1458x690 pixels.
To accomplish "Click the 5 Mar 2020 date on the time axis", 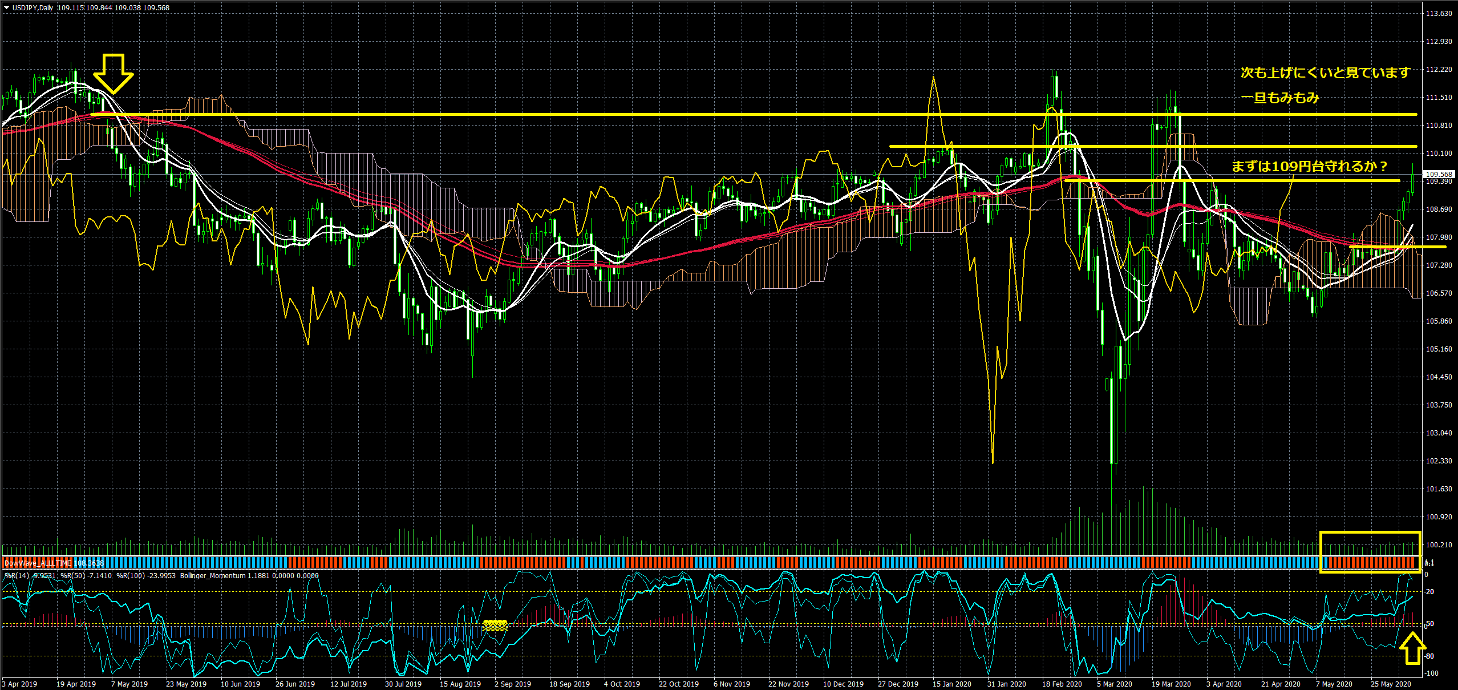I will coord(1114,684).
